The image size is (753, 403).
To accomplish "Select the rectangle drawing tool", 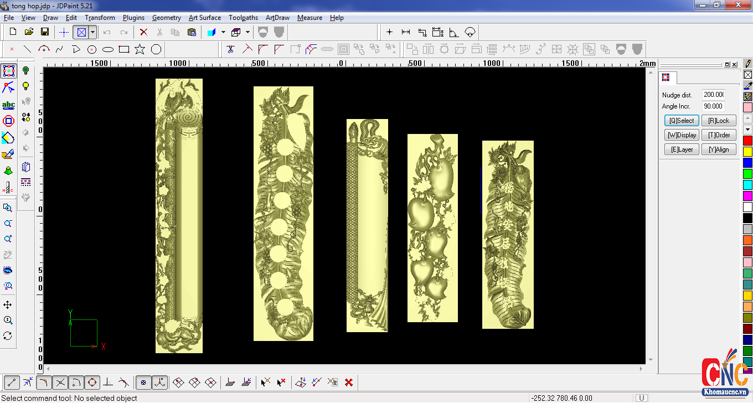I will tap(124, 49).
